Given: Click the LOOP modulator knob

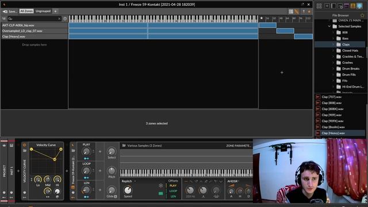Looking at the screenshot, I should tap(86, 171).
